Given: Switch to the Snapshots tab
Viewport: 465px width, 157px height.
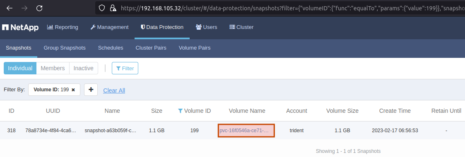Looking at the screenshot, I should pos(18,48).
